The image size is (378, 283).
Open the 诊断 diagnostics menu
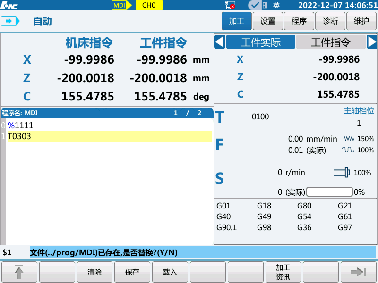click(330, 21)
